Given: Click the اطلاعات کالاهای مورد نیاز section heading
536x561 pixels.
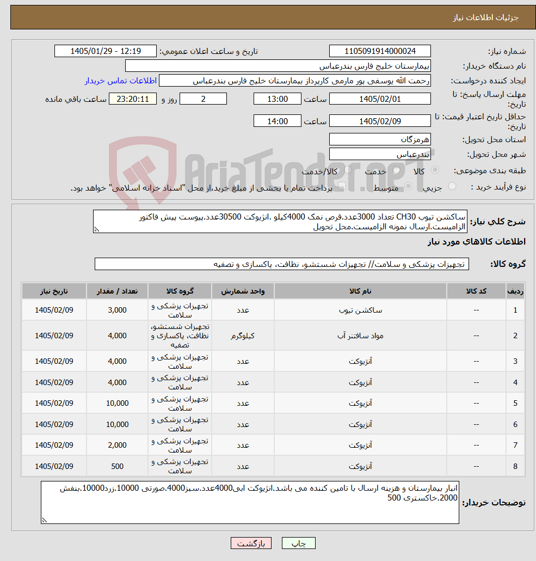Looking at the screenshot, I should (476, 242).
